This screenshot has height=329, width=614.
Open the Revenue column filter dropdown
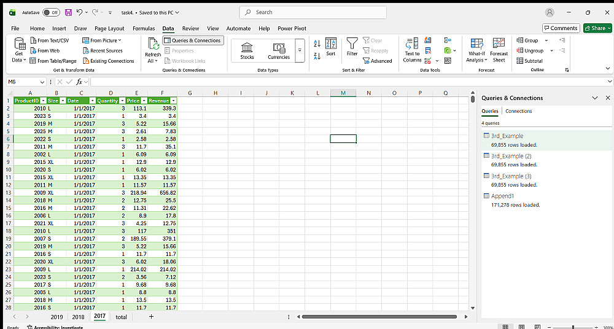pyautogui.click(x=174, y=101)
